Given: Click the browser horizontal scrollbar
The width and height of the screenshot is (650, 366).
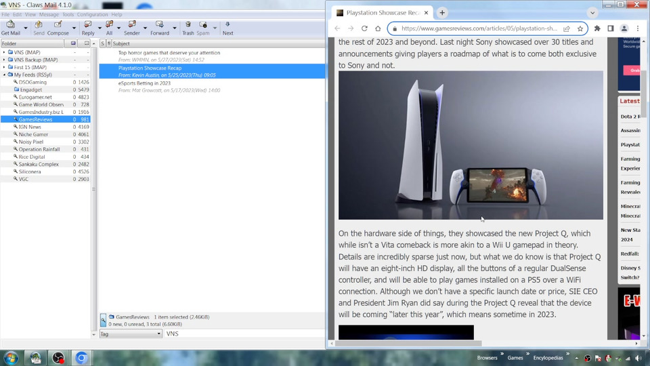Looking at the screenshot, I should [408, 344].
